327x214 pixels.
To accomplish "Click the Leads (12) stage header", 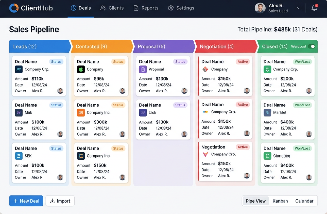I will click(40, 46).
